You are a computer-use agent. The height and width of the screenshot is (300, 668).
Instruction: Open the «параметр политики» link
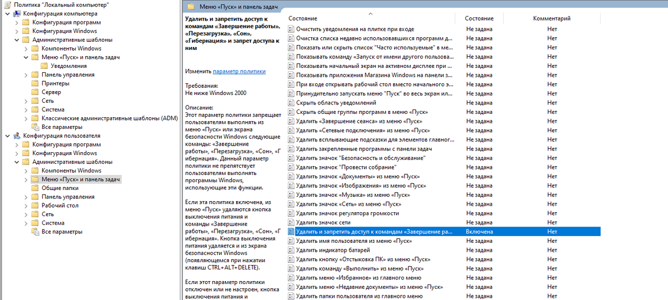click(x=239, y=71)
